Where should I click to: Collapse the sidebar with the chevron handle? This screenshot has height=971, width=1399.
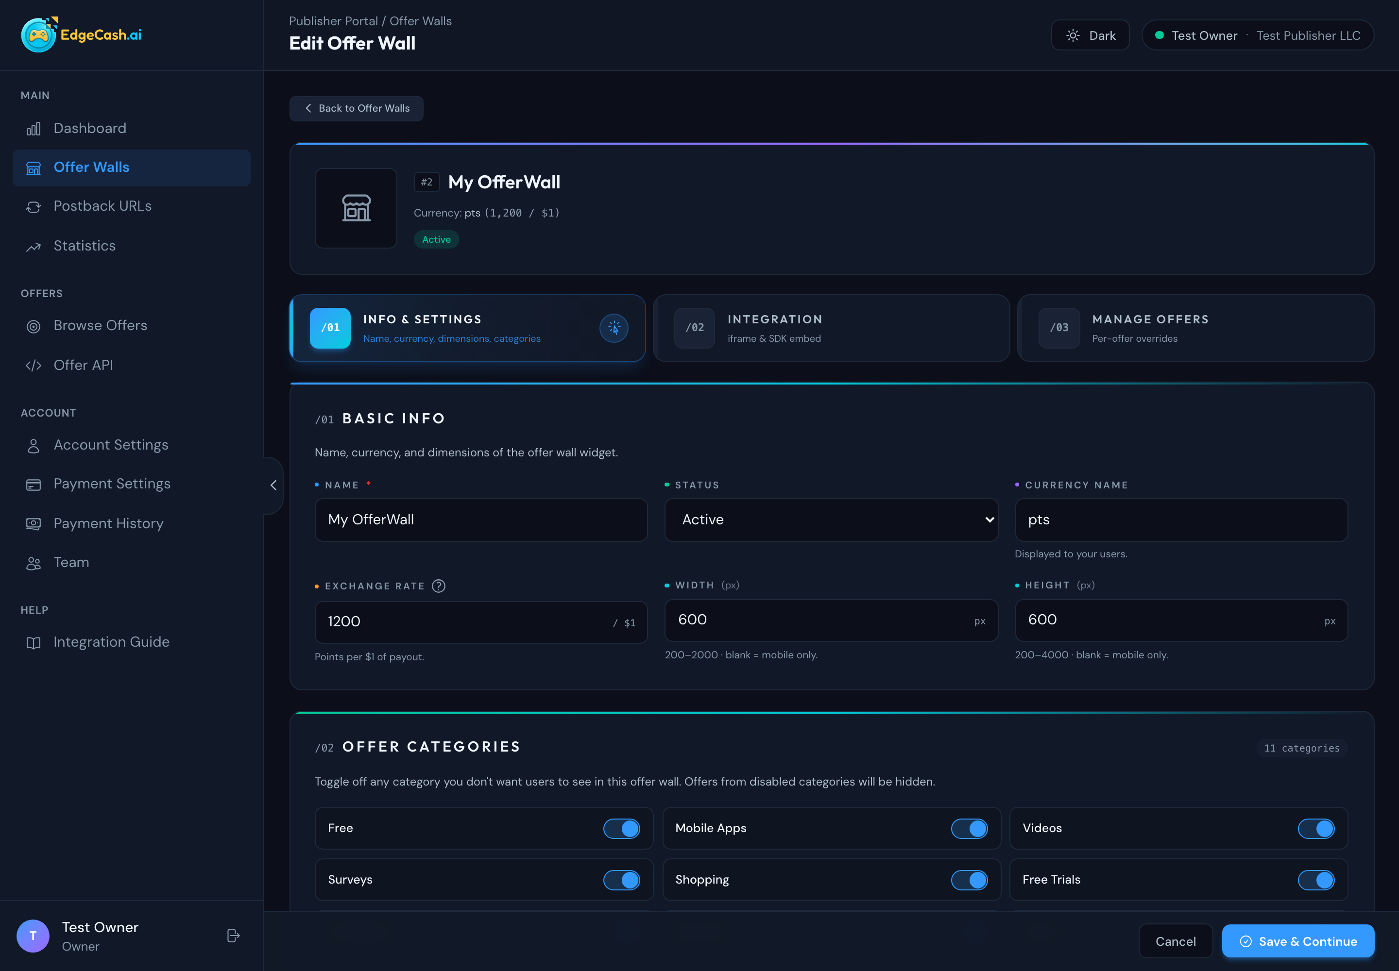coord(273,485)
